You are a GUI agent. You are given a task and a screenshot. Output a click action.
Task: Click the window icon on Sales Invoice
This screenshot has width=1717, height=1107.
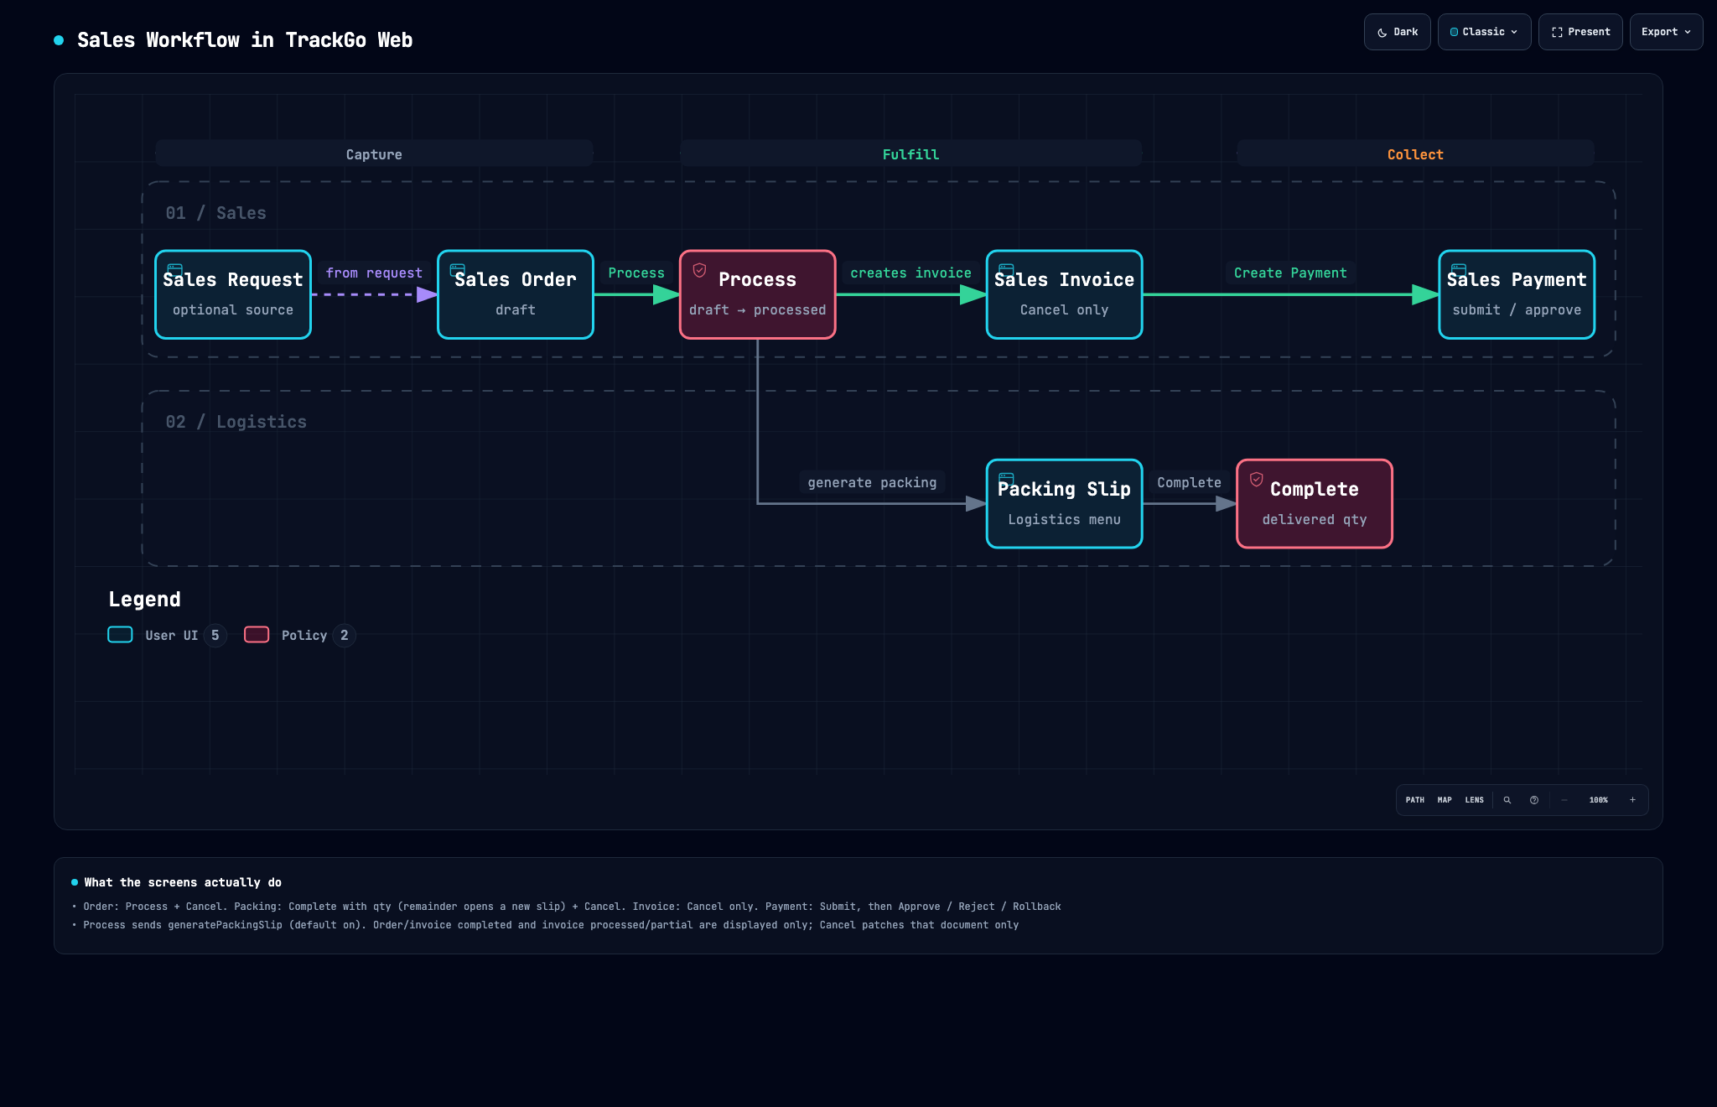1007,270
